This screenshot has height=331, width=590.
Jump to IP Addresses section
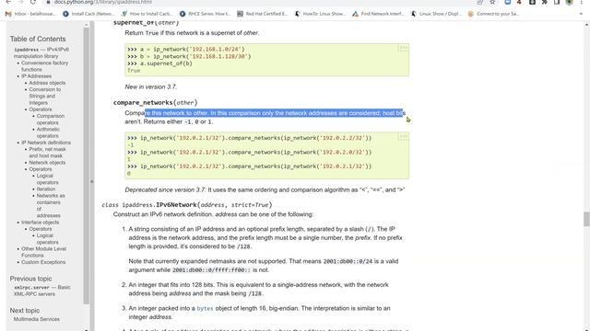[x=36, y=76]
